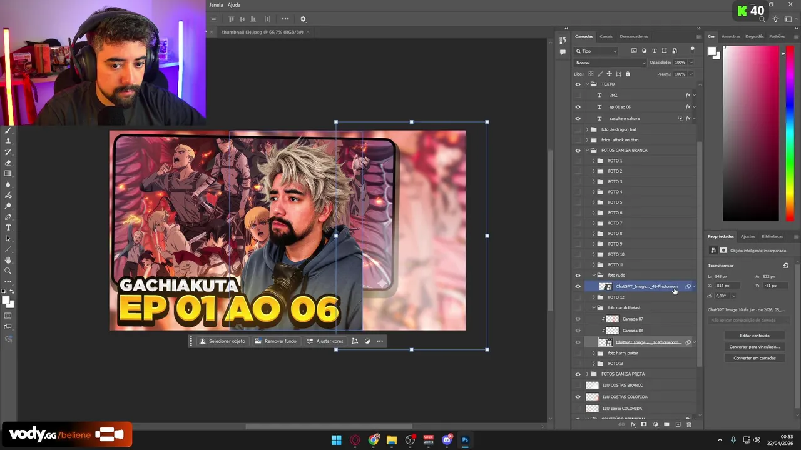This screenshot has height=450, width=801.
Task: Toggle the layer filter on/off switch
Action: (692, 50)
